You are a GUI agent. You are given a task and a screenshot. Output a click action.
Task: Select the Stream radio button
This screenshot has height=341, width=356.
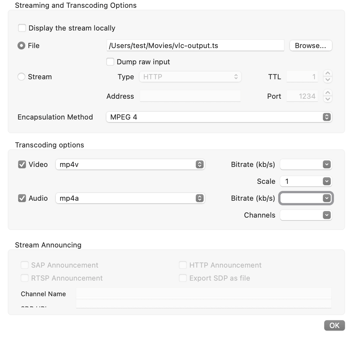click(21, 77)
